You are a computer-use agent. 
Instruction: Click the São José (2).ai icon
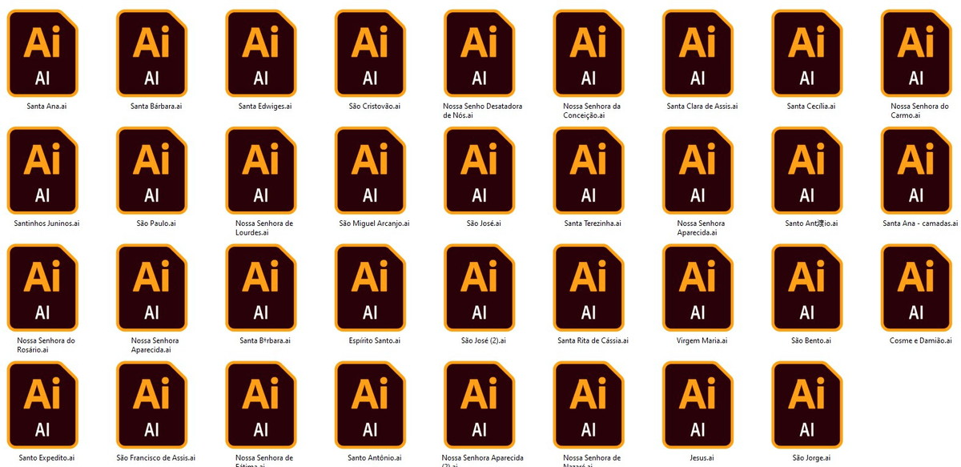[x=479, y=288]
